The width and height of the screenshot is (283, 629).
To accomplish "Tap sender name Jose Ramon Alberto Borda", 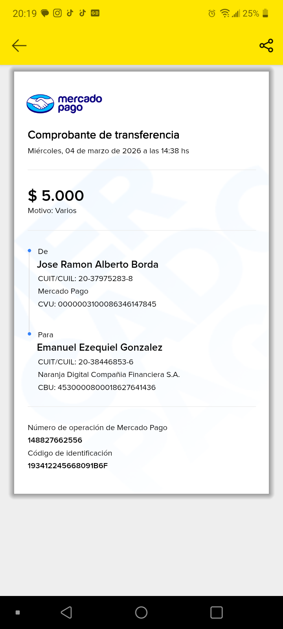I will [x=97, y=264].
